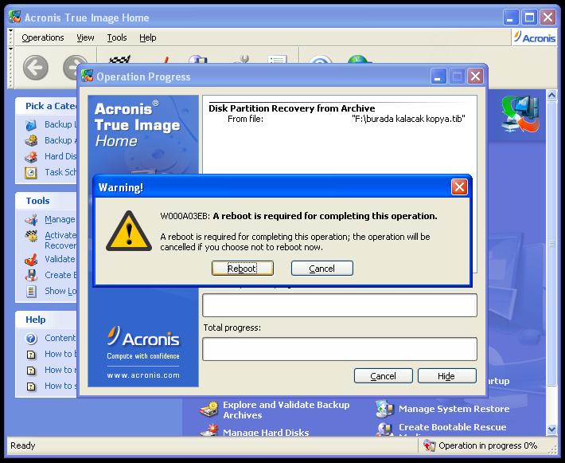The image size is (565, 463).
Task: Click the Total progress bar
Action: [x=340, y=349]
